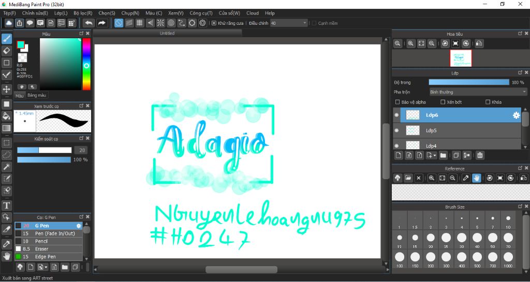Zoom out on the Navigator panel

432,43
